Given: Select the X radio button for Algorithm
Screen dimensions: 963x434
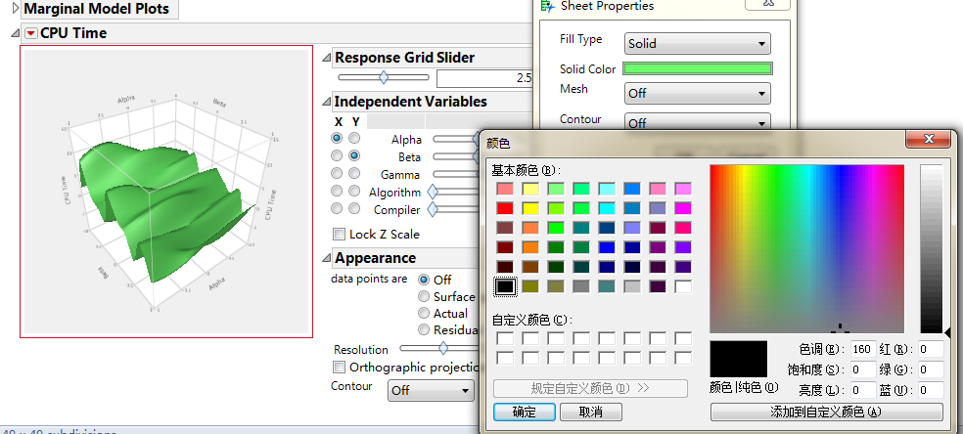Looking at the screenshot, I should click(x=337, y=192).
